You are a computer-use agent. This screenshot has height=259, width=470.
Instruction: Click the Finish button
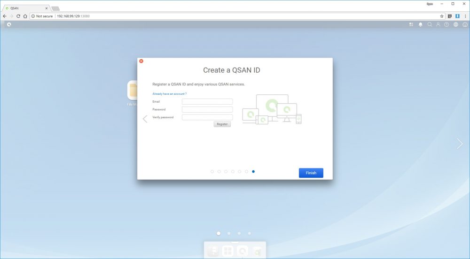pyautogui.click(x=311, y=173)
